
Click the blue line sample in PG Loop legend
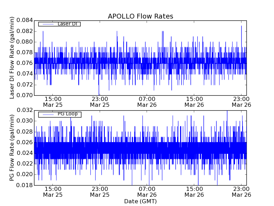48,114
